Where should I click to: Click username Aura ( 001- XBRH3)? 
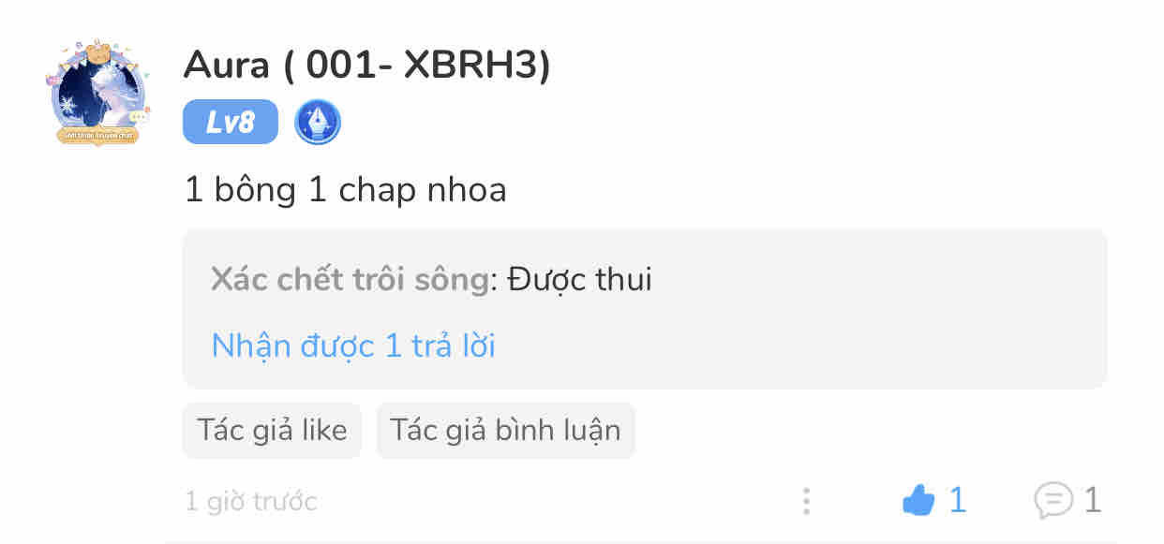(x=366, y=64)
